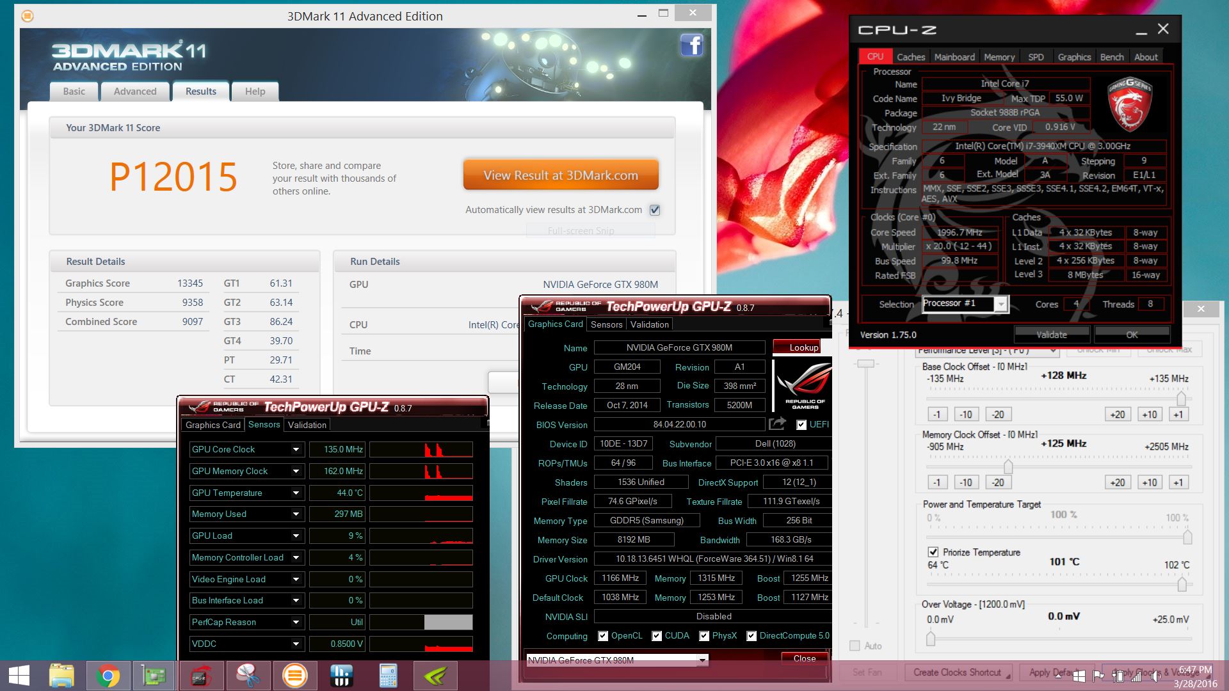Click the Facebook icon in 3DMark
This screenshot has width=1229, height=691.
[x=691, y=45]
